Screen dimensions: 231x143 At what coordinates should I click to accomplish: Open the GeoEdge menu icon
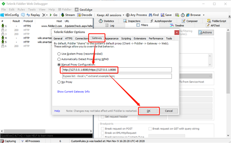coord(76,10)
